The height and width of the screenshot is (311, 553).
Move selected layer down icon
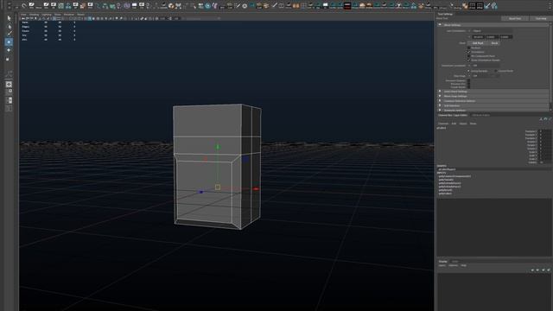coord(537,270)
